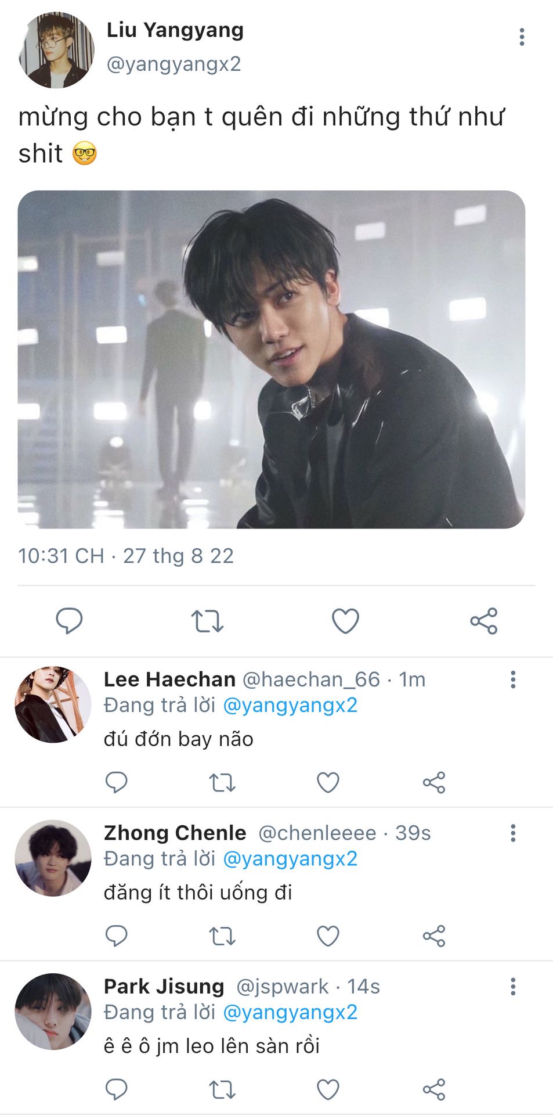Open Liu Yangyang's profile picture
553x1115 pixels.
pos(56,50)
